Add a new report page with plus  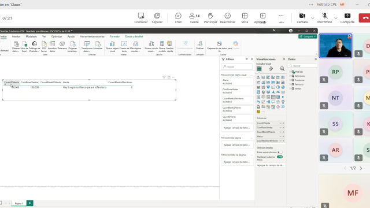tap(29, 203)
